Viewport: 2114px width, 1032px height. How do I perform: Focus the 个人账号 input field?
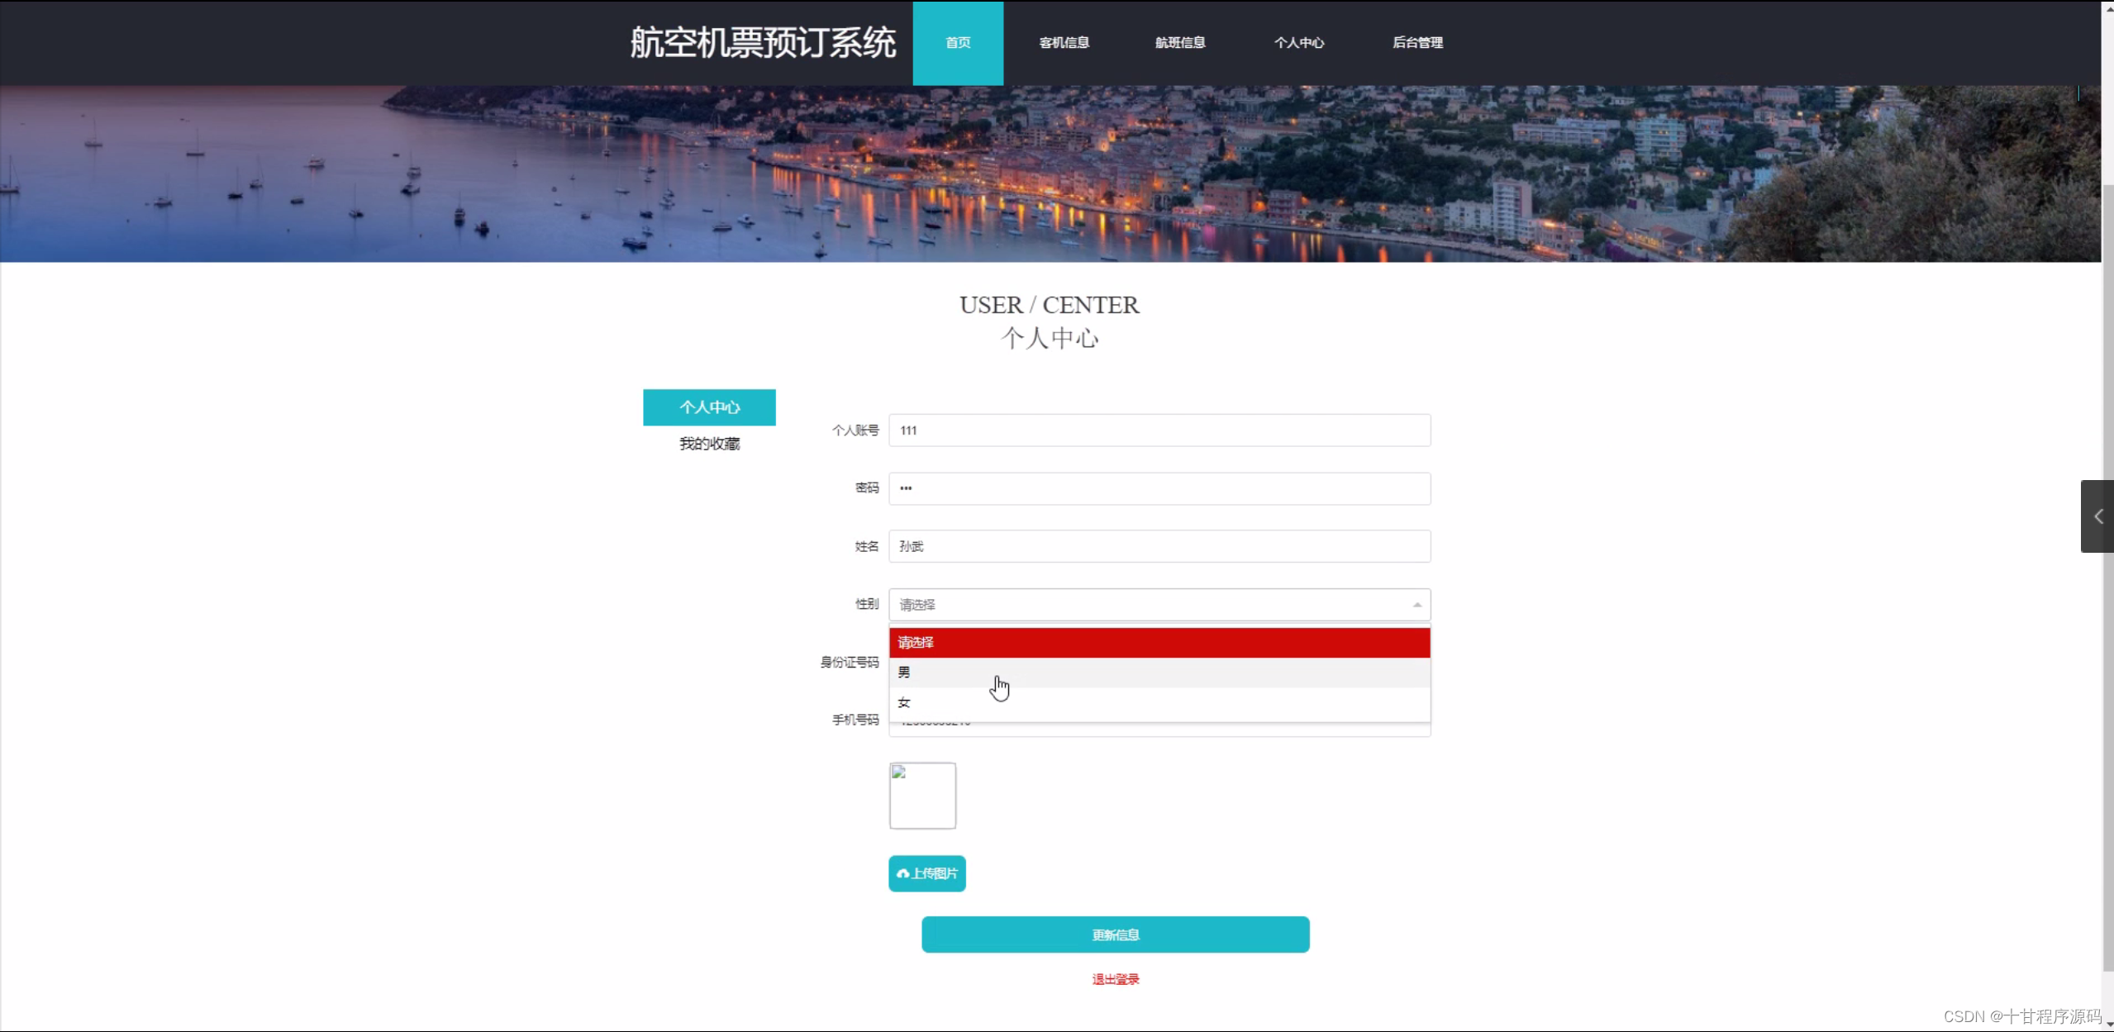tap(1159, 430)
